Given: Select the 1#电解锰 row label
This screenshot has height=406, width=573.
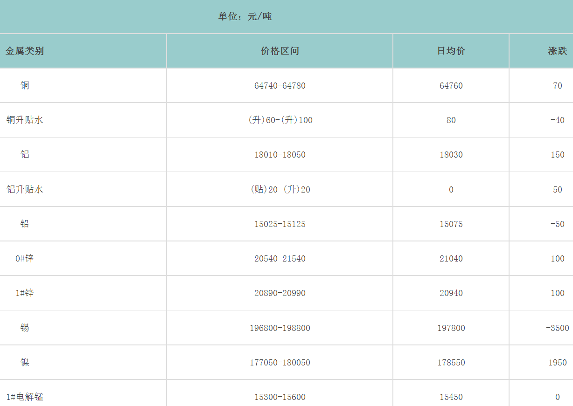Looking at the screenshot, I should click(25, 397).
